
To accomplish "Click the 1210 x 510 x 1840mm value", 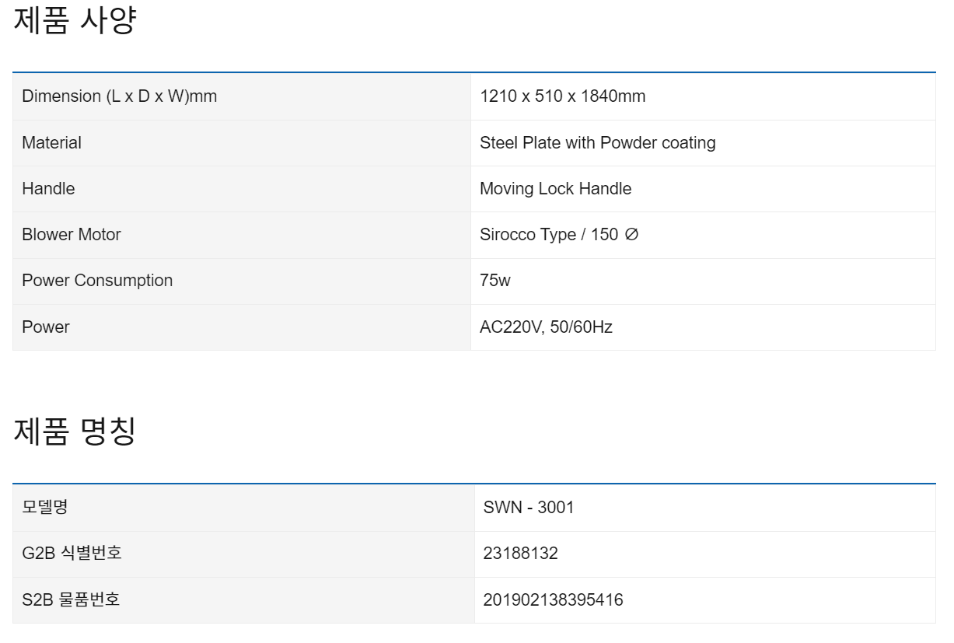I will (562, 96).
